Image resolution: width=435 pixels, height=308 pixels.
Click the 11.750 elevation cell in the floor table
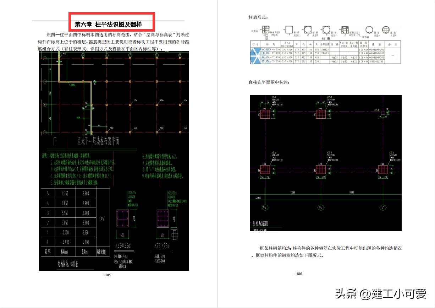pyautogui.click(x=65, y=194)
